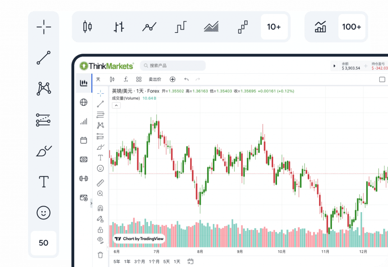The image size is (388, 267).
Task: Toggle magnet snap mode
Action: (100, 208)
